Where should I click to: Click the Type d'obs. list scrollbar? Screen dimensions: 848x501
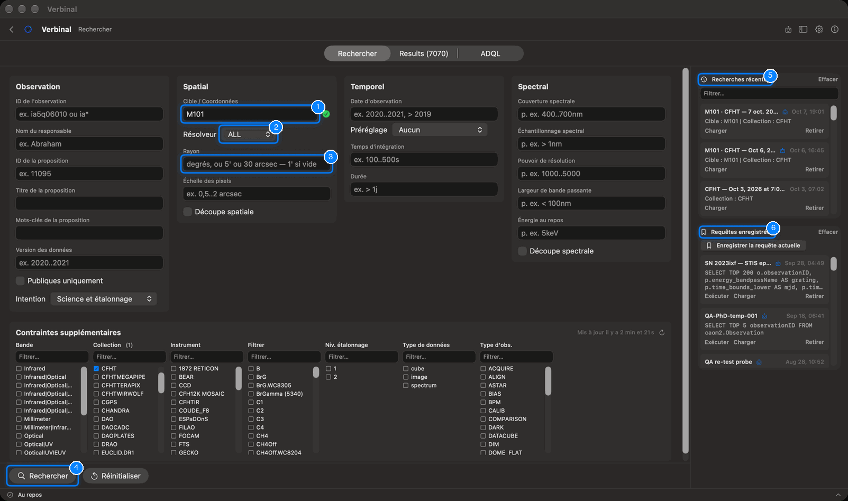548,381
